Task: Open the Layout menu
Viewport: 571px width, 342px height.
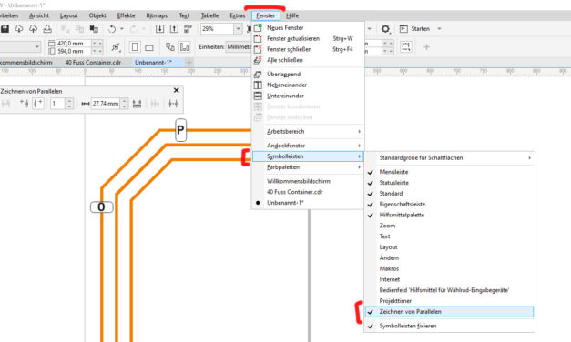Action: [69, 15]
